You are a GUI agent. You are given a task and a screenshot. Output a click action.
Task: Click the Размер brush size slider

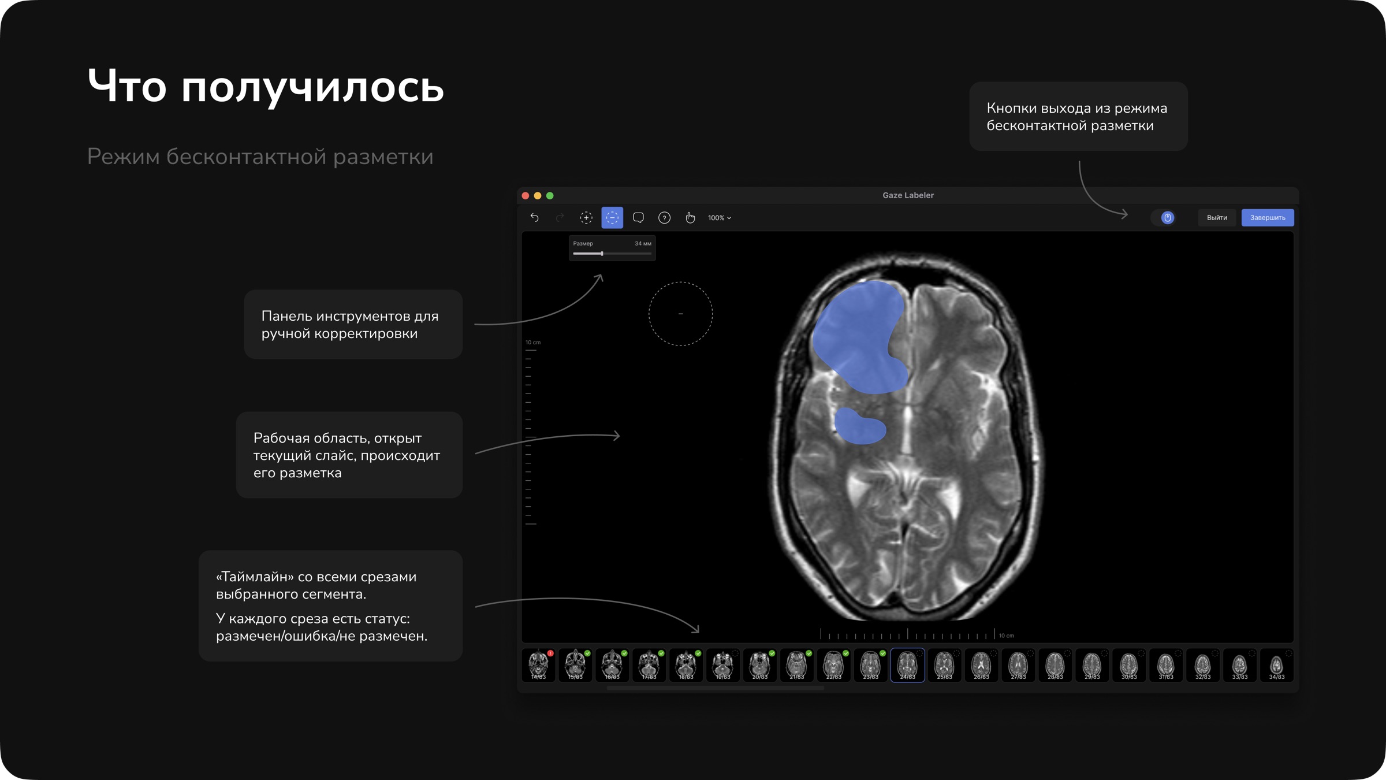pyautogui.click(x=612, y=254)
